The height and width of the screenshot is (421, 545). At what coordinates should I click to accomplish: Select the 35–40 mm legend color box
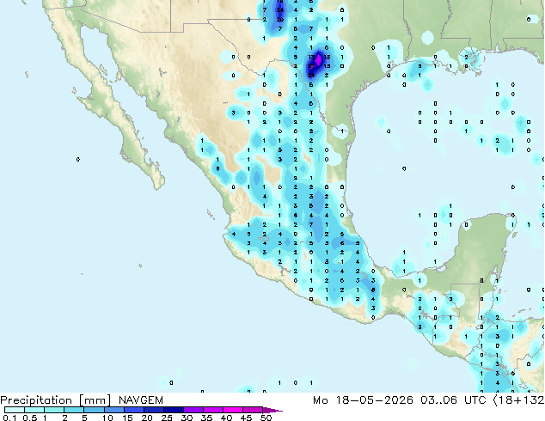pyautogui.click(x=212, y=410)
